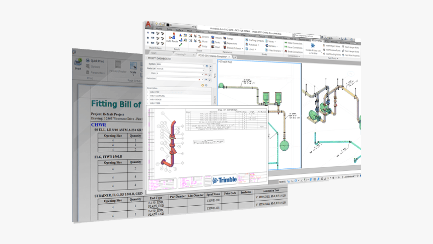Click Insert Custom Points
Viewport: 433px width, 244px height.
(332, 50)
